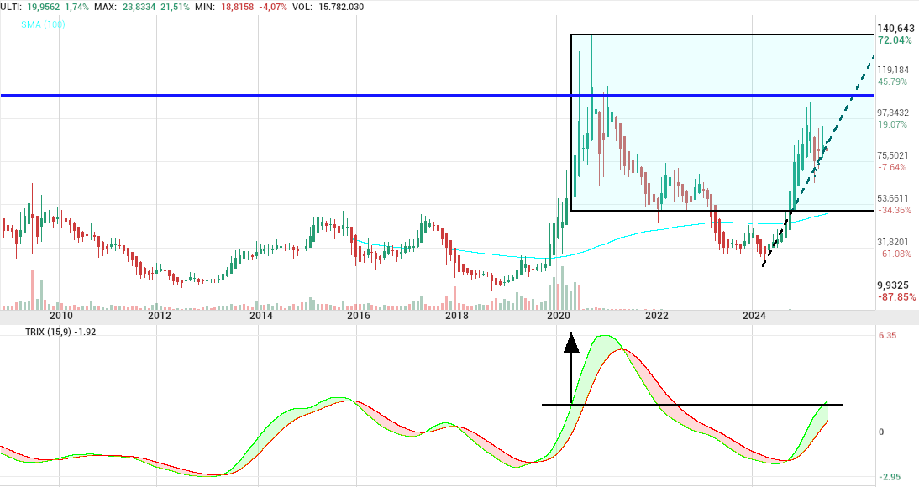This screenshot has width=919, height=487.
Task: Click the 53,6611 price axis label
Action: coord(893,198)
